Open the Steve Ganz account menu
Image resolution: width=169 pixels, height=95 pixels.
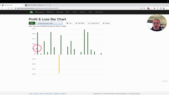tap(99, 12)
